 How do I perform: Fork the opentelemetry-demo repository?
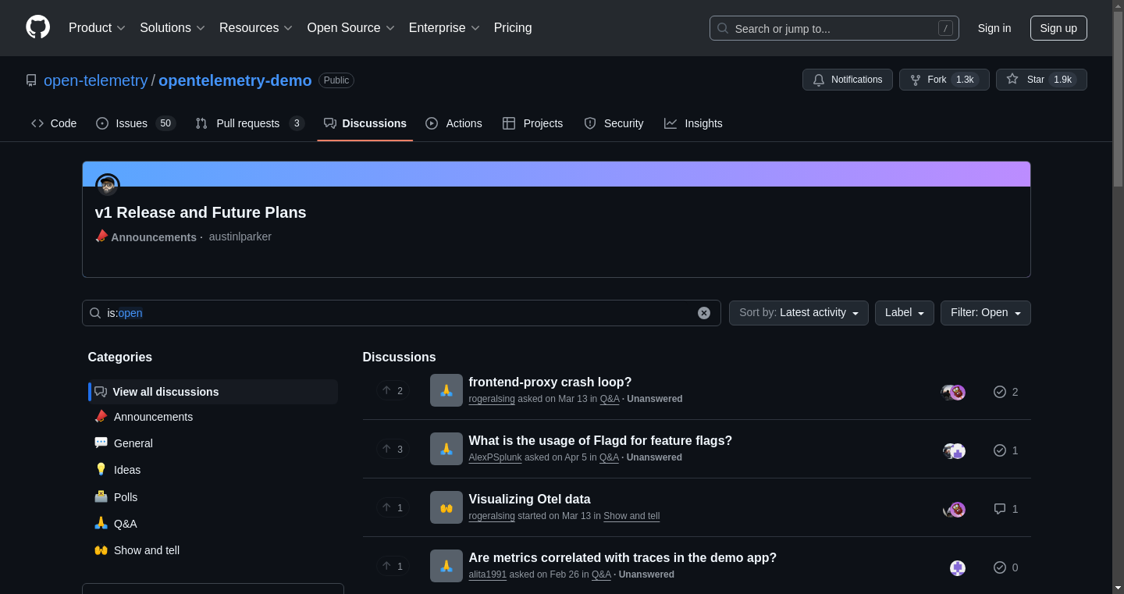click(944, 80)
